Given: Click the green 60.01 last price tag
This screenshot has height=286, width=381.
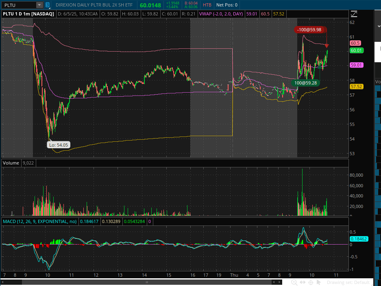Looking at the screenshot, I should click(357, 50).
